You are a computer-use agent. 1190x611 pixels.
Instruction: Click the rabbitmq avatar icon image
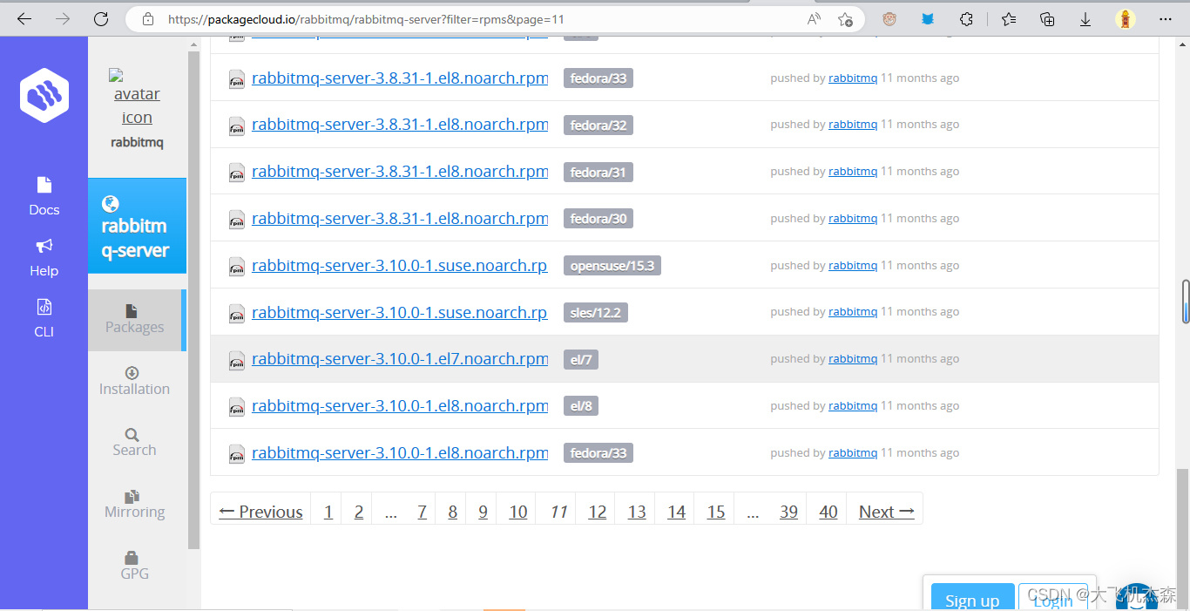pos(135,98)
